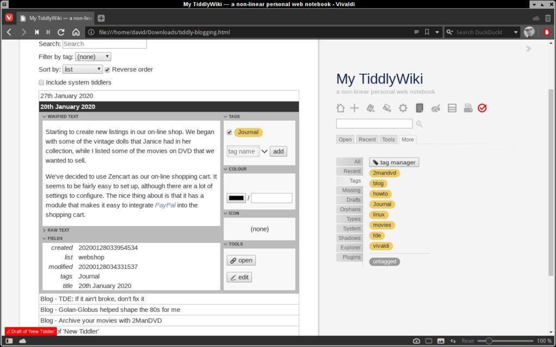This screenshot has height=347, width=556.
Task: Uncheck the Journal tag checkbox
Action: (229, 132)
